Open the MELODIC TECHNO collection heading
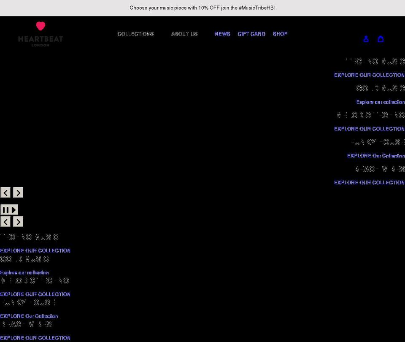Viewport: 405px width, 342px height. pos(370,115)
